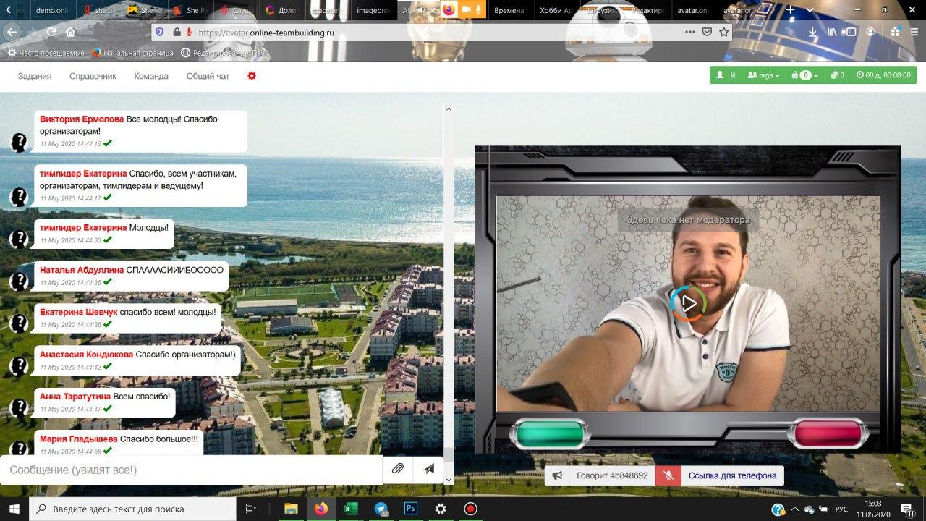This screenshot has width=926, height=521.
Task: Click the red settings gear icon
Action: (252, 76)
